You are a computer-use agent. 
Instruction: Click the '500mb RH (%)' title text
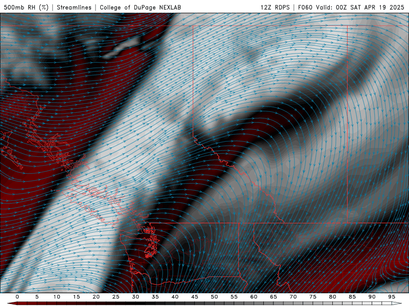26,7
